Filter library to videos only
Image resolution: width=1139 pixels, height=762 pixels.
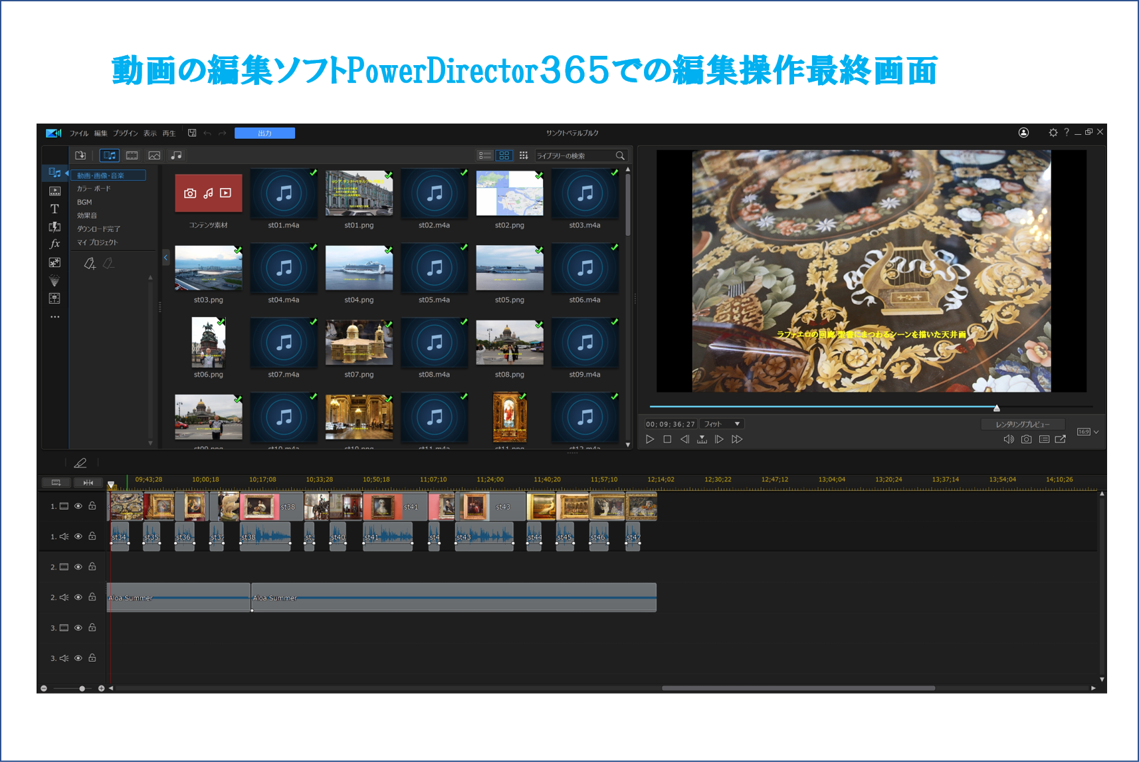[132, 155]
